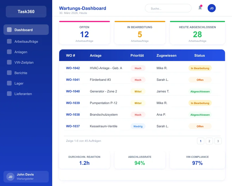
Task: Select the Anlagen sidebar icon
Action: pyautogui.click(x=9, y=52)
